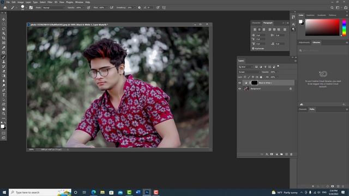Open the brush settings panel icon
Screen dimensions: 349x196
click(x=31, y=8)
